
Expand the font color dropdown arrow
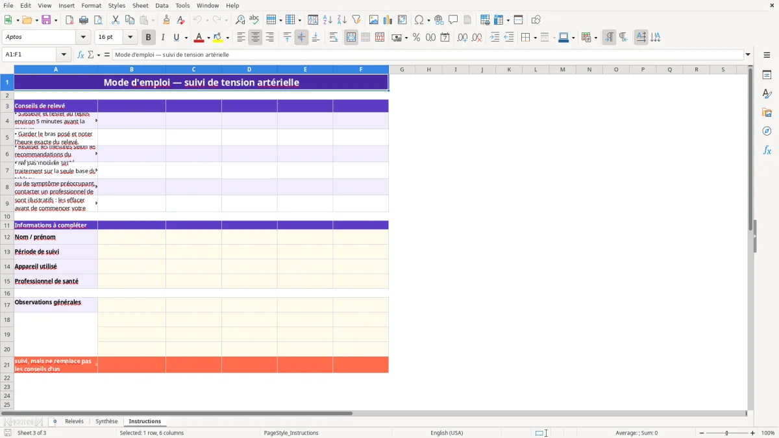pos(208,38)
